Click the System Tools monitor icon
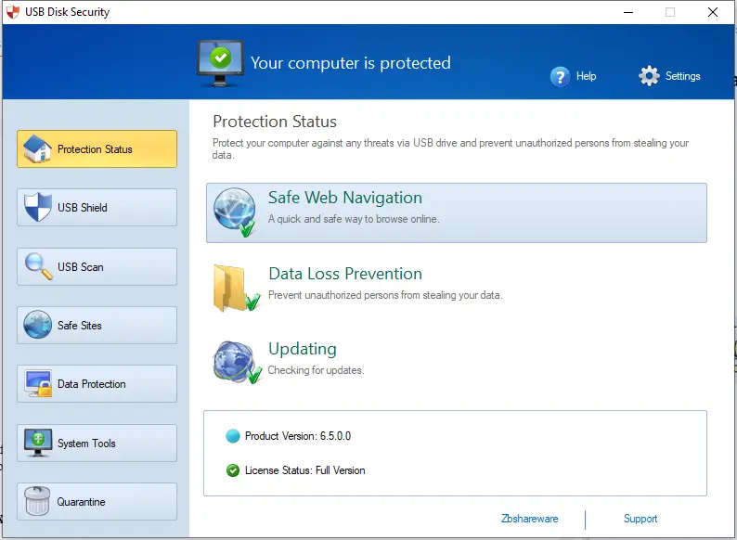The image size is (737, 540). click(x=38, y=443)
